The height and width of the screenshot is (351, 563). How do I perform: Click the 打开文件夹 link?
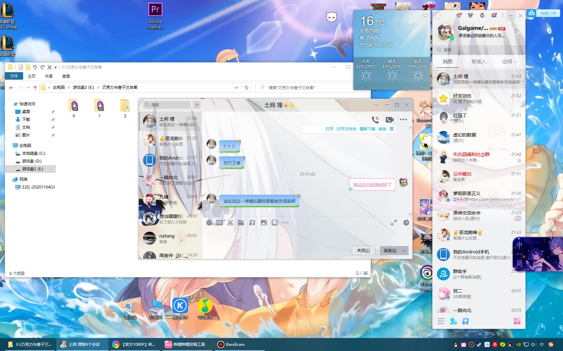point(346,129)
